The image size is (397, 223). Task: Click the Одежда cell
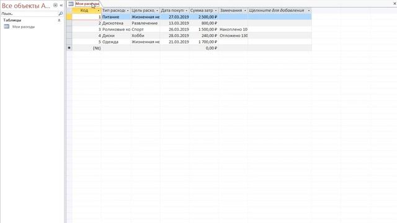tap(116, 42)
